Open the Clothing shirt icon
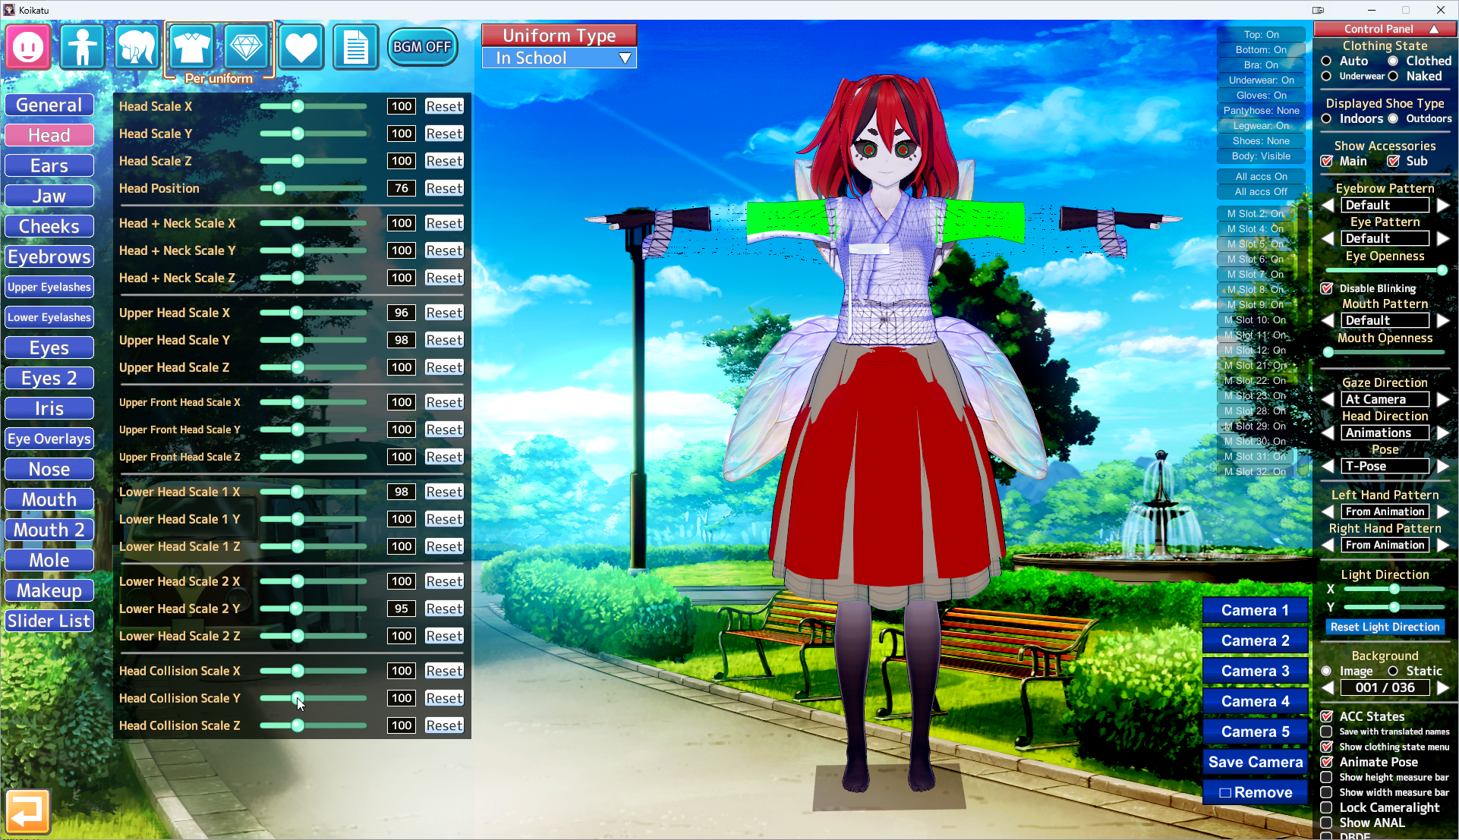 191,47
